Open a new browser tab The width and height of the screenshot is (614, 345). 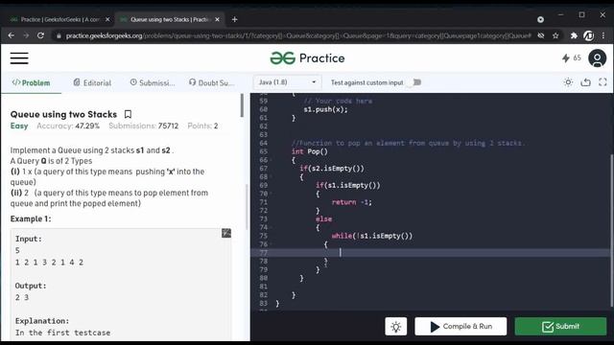click(x=234, y=19)
